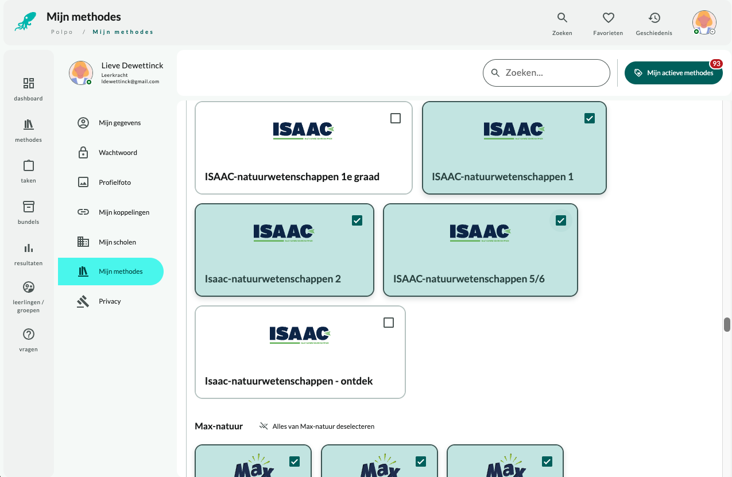Click Mijn actieve methodes button
The image size is (732, 477).
pyautogui.click(x=673, y=73)
